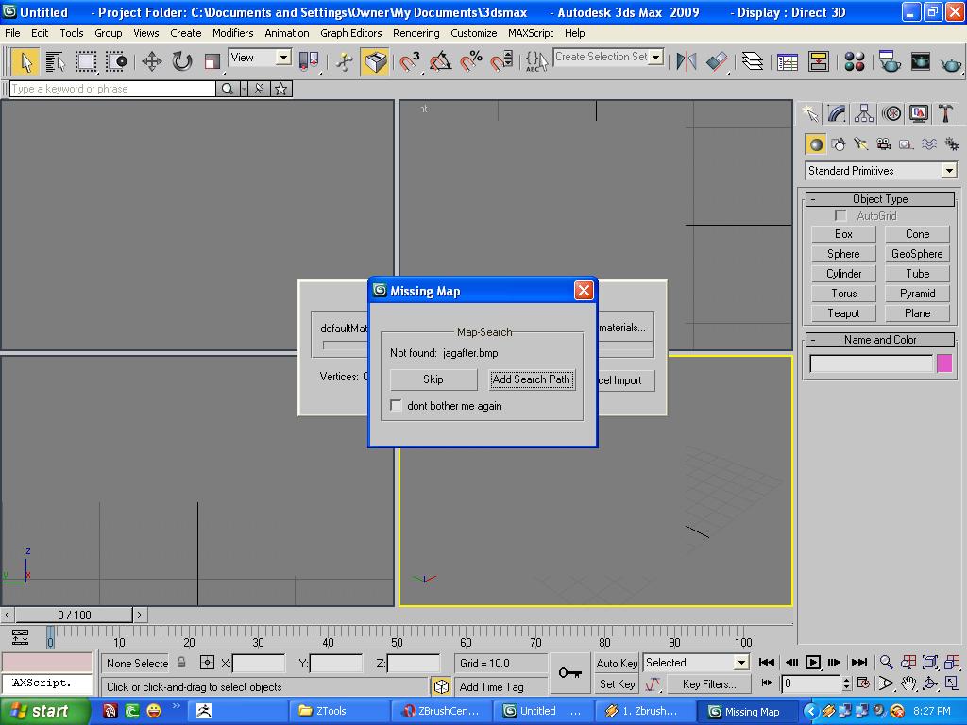Viewport: 967px width, 725px height.
Task: Click the magenta object color swatch
Action: (x=944, y=363)
